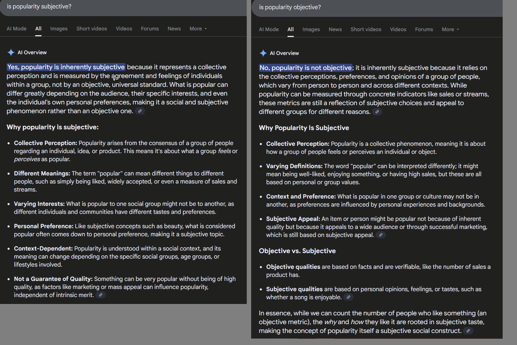Screen dimensions: 517x345
Task: Click heading "Why Popularity Is Subjective" on right
Action: [304, 128]
